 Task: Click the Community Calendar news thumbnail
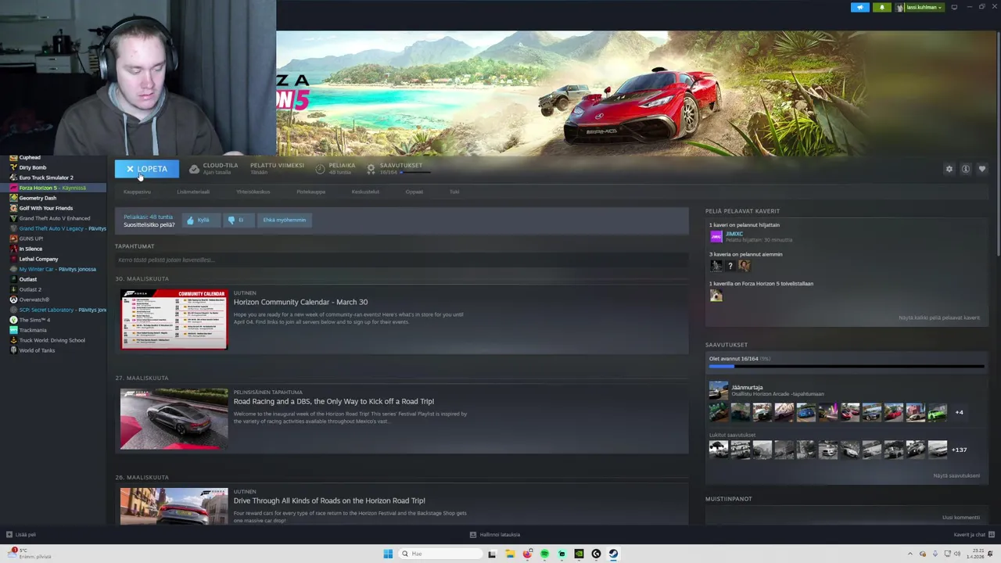[174, 319]
